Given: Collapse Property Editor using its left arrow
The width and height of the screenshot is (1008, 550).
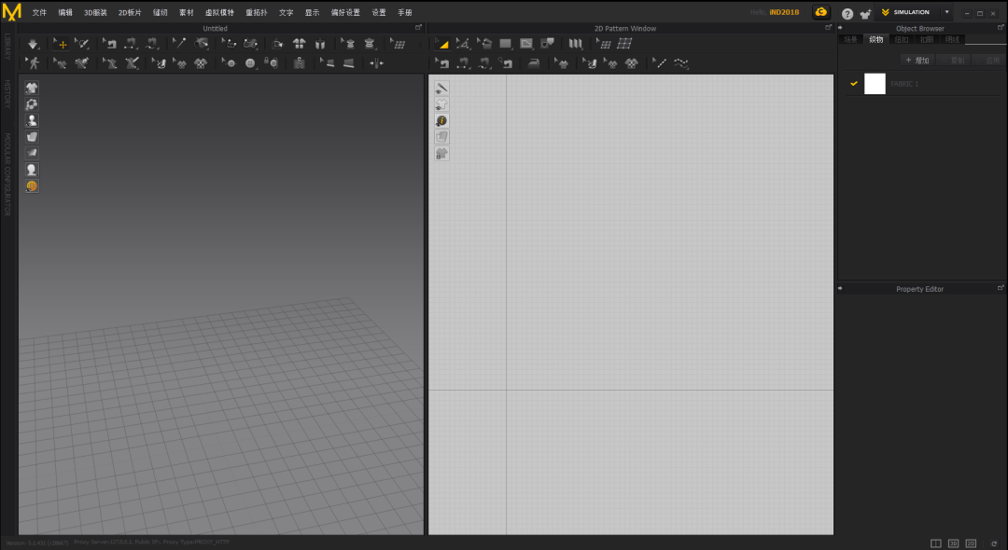Looking at the screenshot, I should (x=840, y=288).
